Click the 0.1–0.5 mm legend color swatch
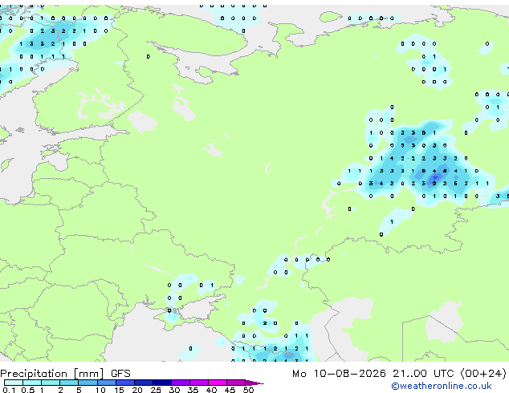The width and height of the screenshot is (509, 393). point(14,383)
